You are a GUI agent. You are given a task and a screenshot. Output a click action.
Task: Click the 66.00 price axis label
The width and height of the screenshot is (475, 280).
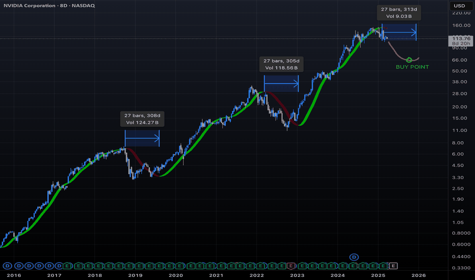[460, 60]
